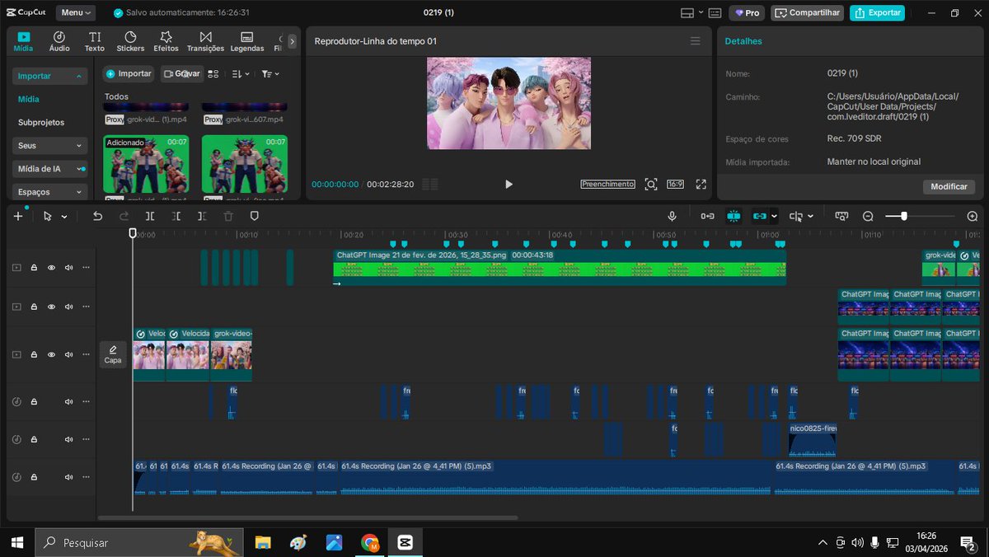Open the Capa cover editor
989x557 pixels.
[x=113, y=354]
